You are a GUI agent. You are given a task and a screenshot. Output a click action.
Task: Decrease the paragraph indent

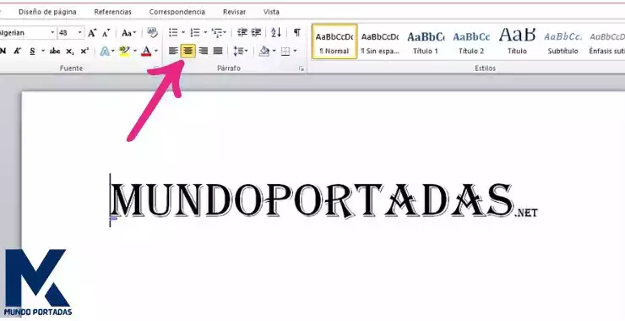pos(242,32)
